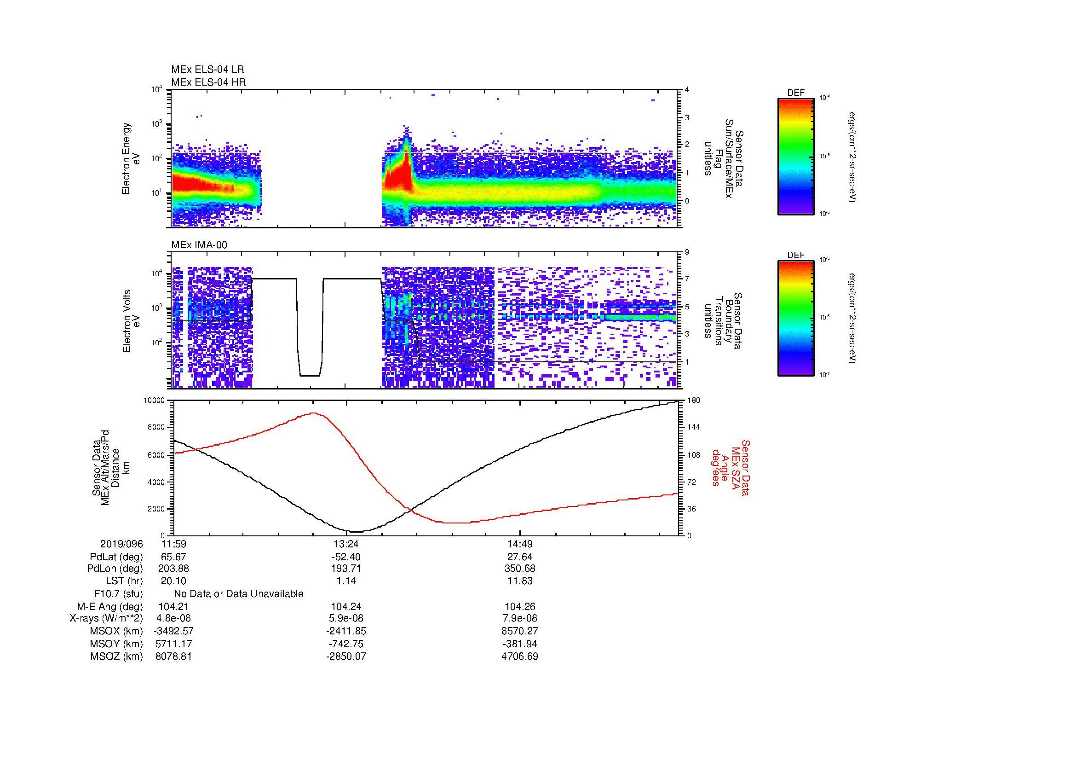Select the Electron Energy eV axis label

click(131, 158)
